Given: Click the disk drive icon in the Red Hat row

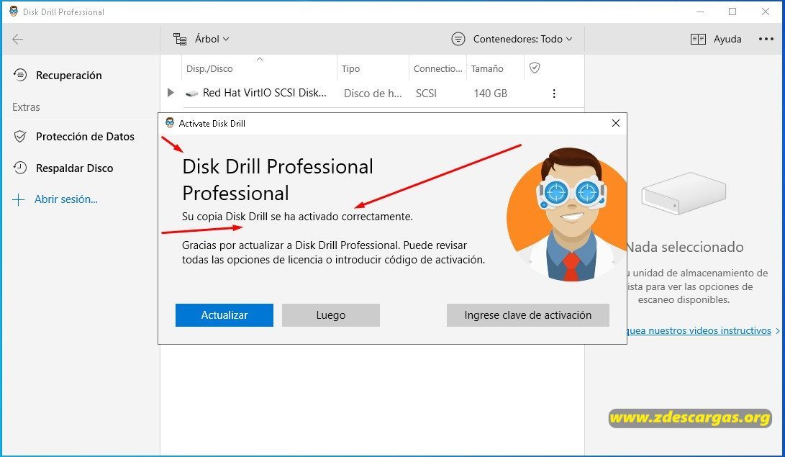Looking at the screenshot, I should (191, 94).
